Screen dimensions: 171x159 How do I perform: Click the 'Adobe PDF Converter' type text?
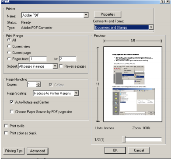37,28
